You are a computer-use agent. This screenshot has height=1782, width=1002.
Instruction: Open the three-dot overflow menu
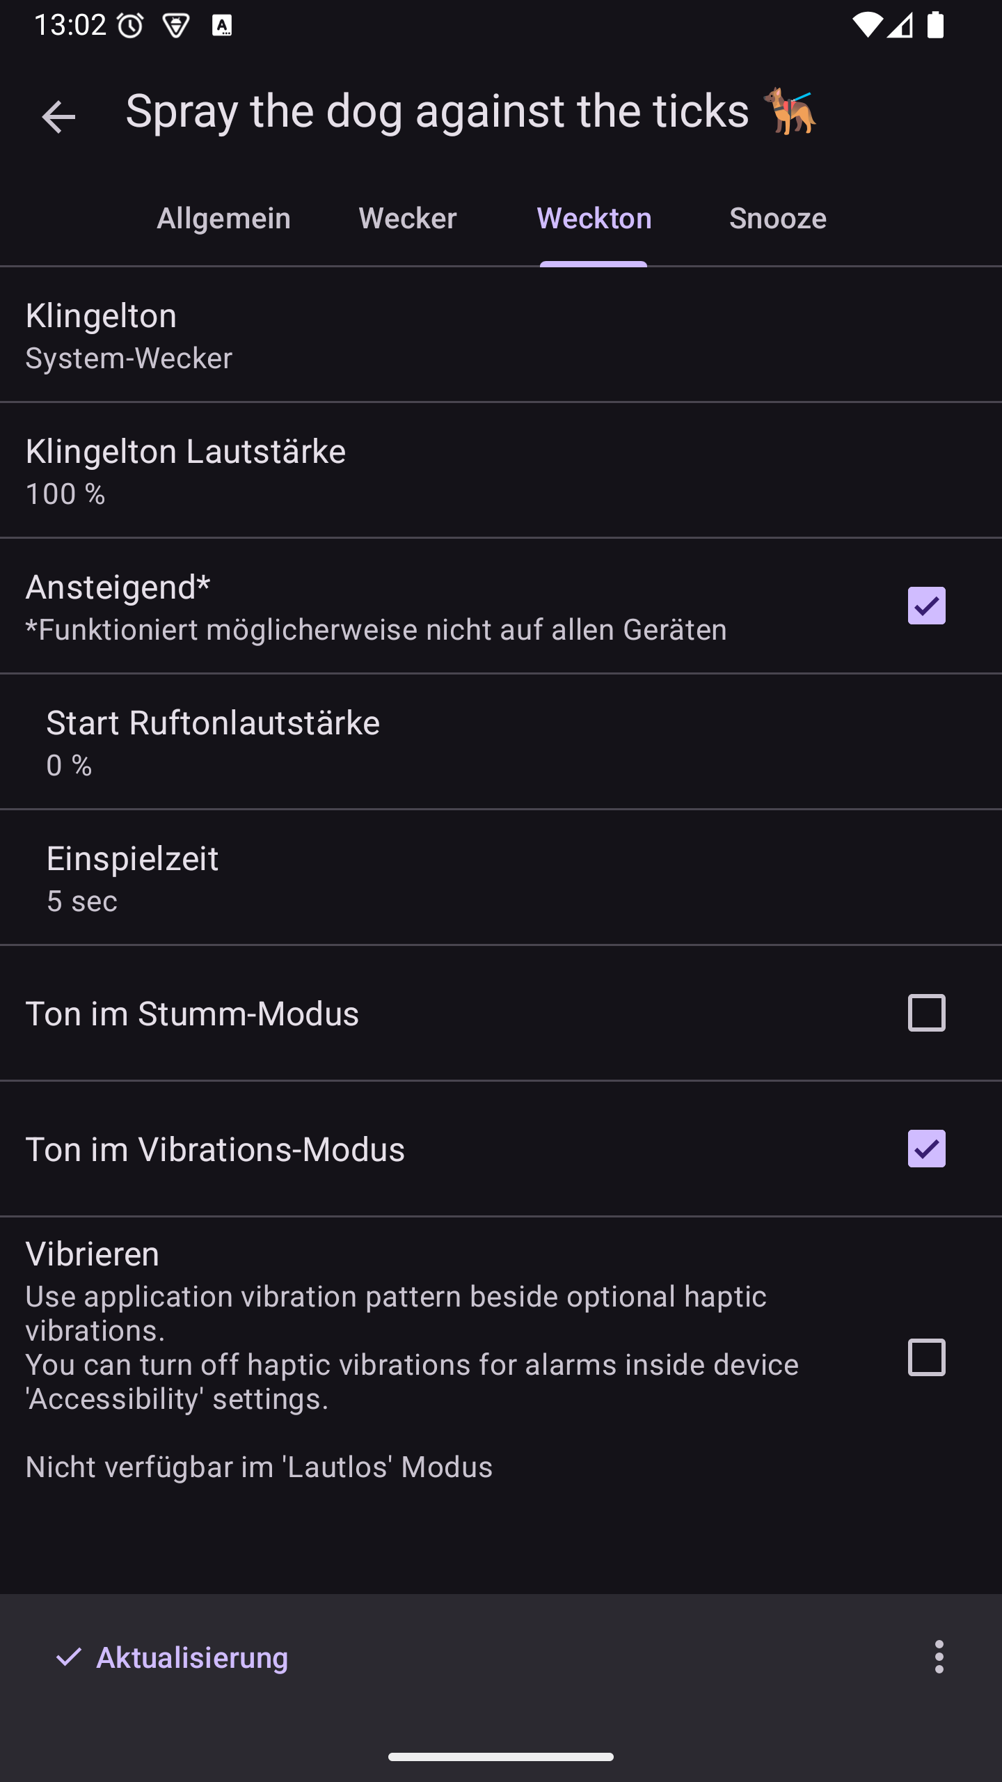coord(939,1657)
